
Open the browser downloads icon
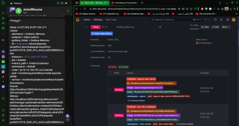(231, 9)
